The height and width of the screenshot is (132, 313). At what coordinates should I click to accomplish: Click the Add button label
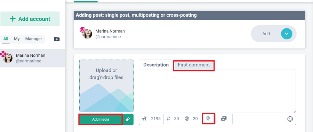(x=266, y=34)
